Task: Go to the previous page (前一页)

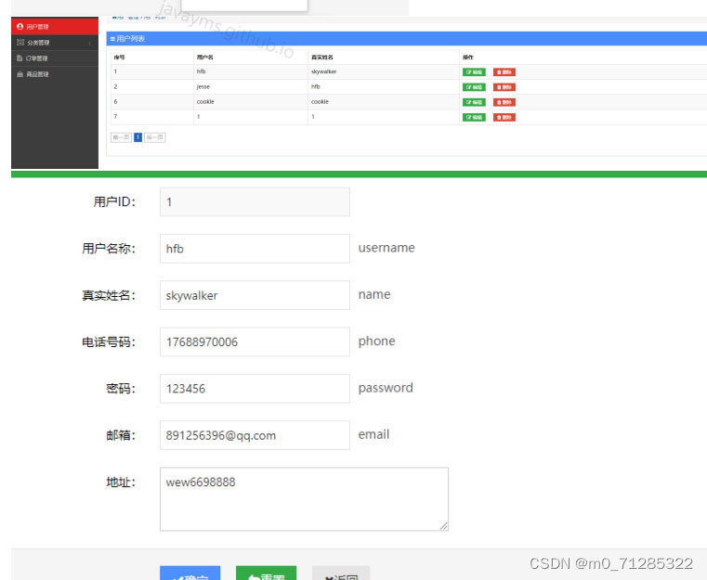Action: click(x=121, y=137)
